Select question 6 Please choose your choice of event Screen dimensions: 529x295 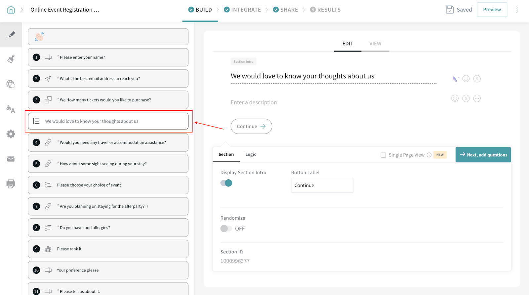click(x=108, y=185)
